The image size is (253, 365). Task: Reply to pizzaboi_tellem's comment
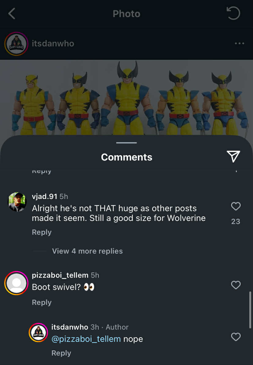pyautogui.click(x=42, y=302)
